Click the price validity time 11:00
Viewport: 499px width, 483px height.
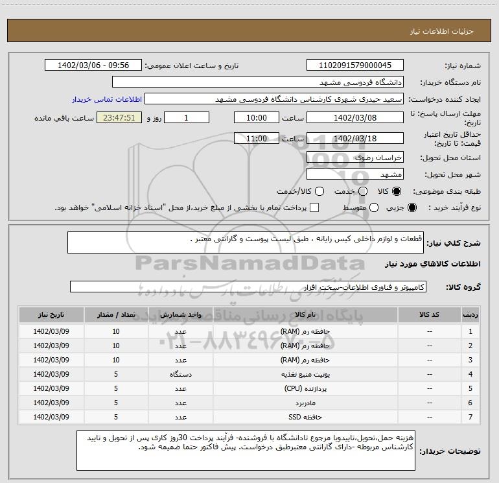click(257, 139)
